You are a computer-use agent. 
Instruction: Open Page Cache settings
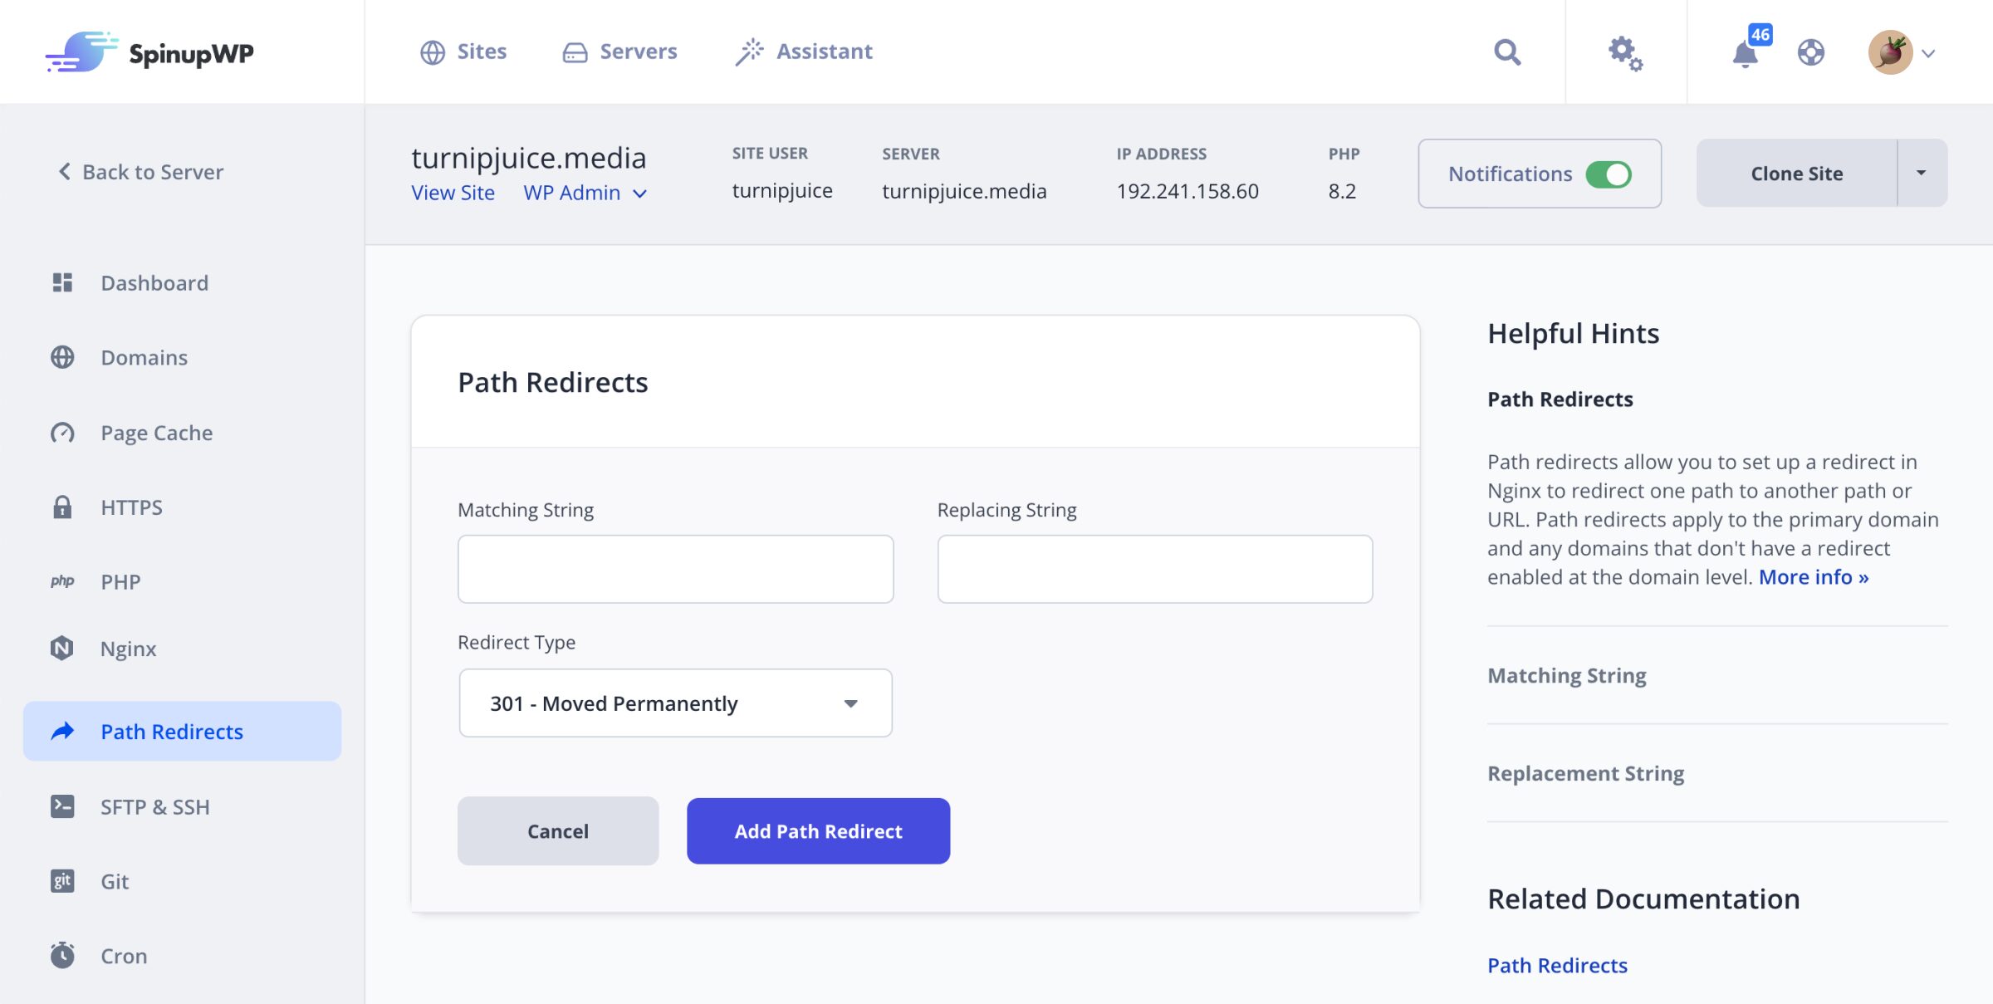pos(62,433)
